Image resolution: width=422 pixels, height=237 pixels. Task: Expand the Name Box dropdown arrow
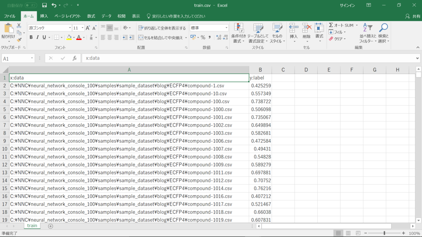coord(32,58)
